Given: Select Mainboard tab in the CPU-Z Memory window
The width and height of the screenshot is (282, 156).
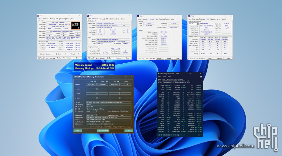Looking at the screenshot, I should click(x=145, y=19).
